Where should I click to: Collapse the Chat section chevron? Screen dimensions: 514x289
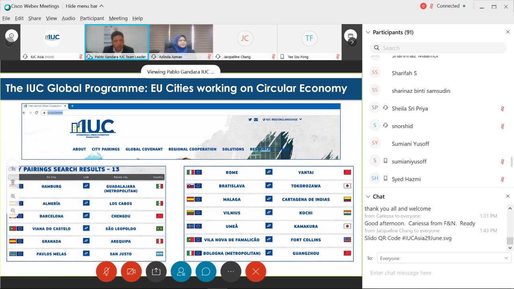(x=368, y=197)
